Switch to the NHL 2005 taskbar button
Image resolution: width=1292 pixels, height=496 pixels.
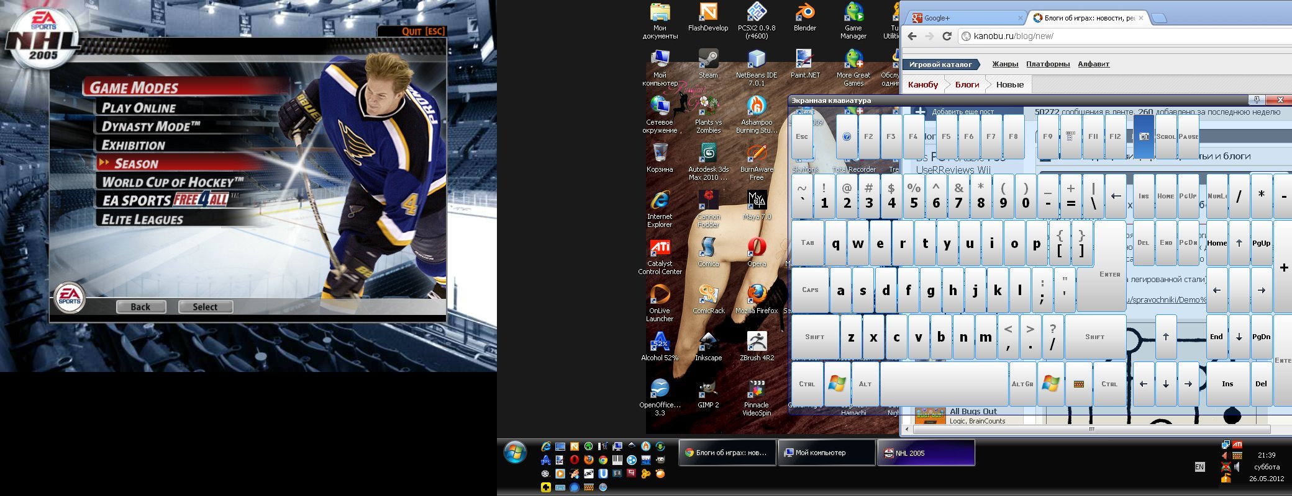926,453
